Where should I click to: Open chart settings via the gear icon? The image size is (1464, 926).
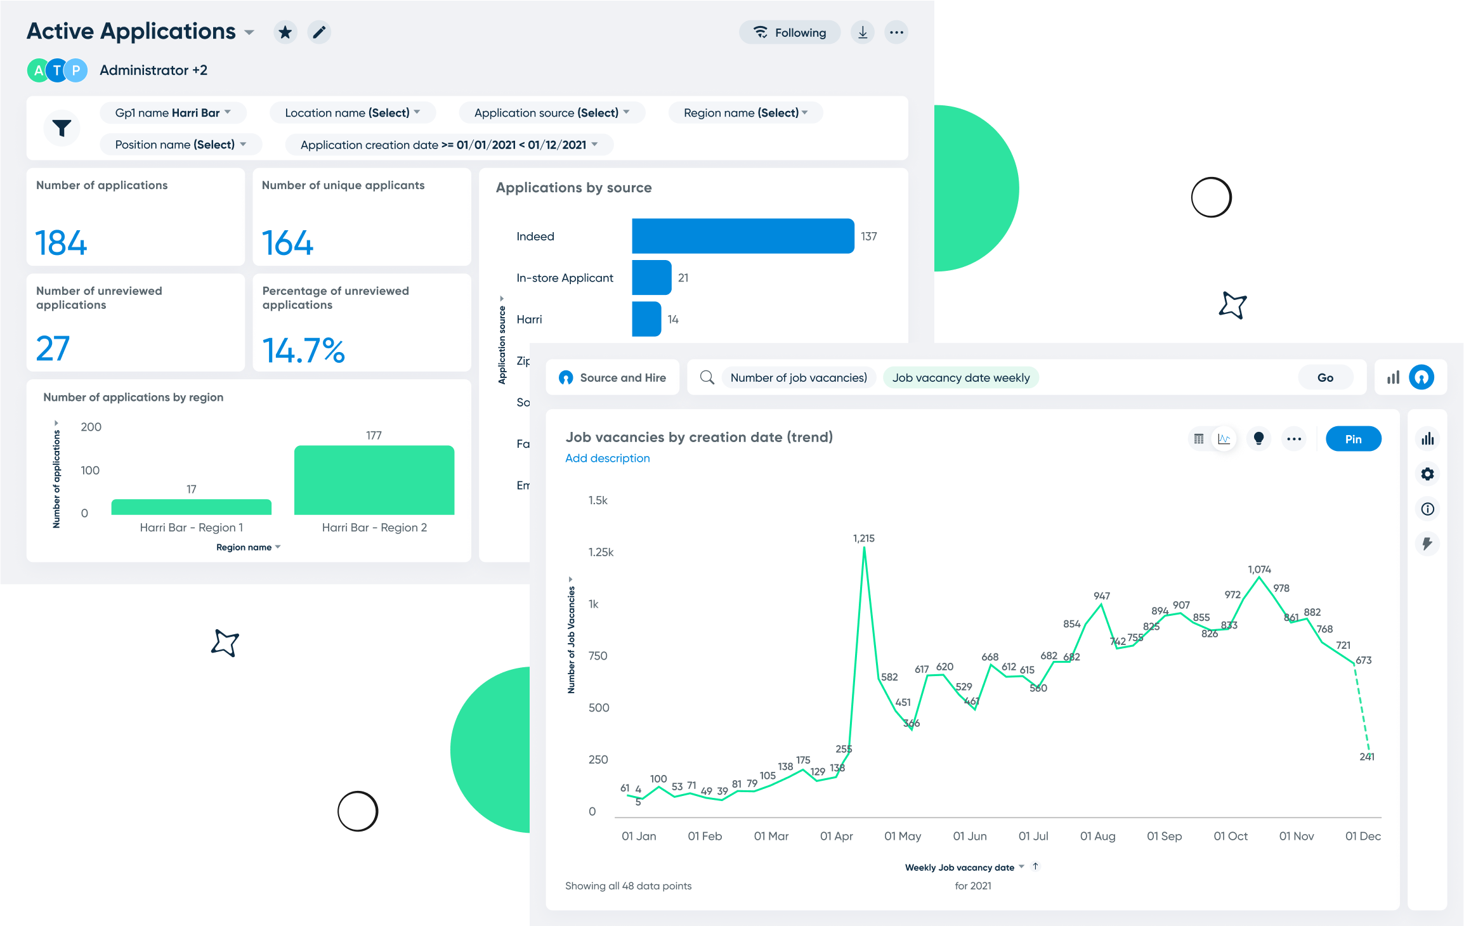[x=1427, y=474]
